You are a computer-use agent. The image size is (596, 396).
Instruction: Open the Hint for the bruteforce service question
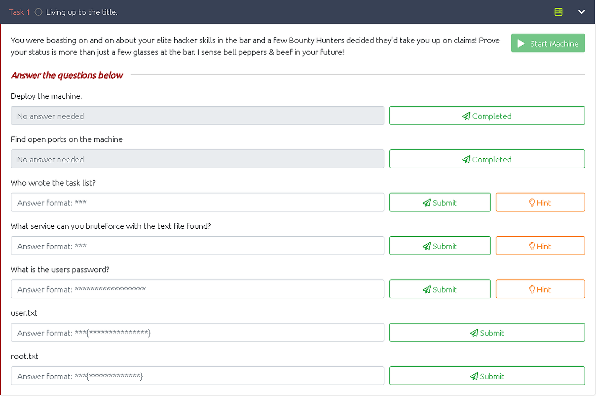(x=540, y=246)
